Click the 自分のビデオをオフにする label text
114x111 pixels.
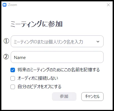(x=40, y=87)
